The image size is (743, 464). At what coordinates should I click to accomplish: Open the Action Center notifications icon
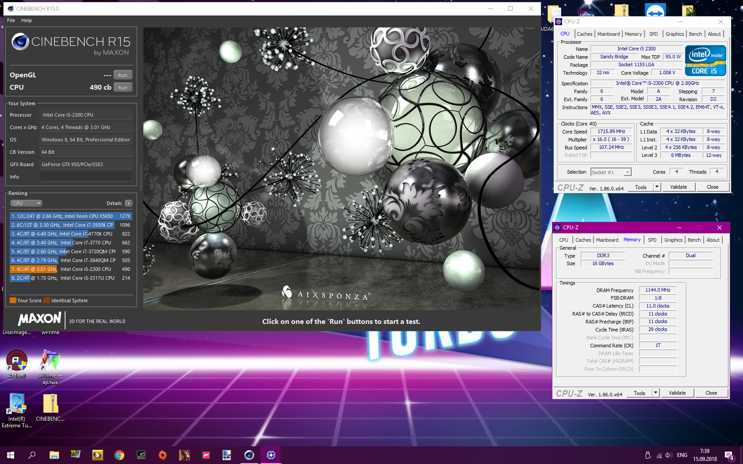(x=729, y=455)
